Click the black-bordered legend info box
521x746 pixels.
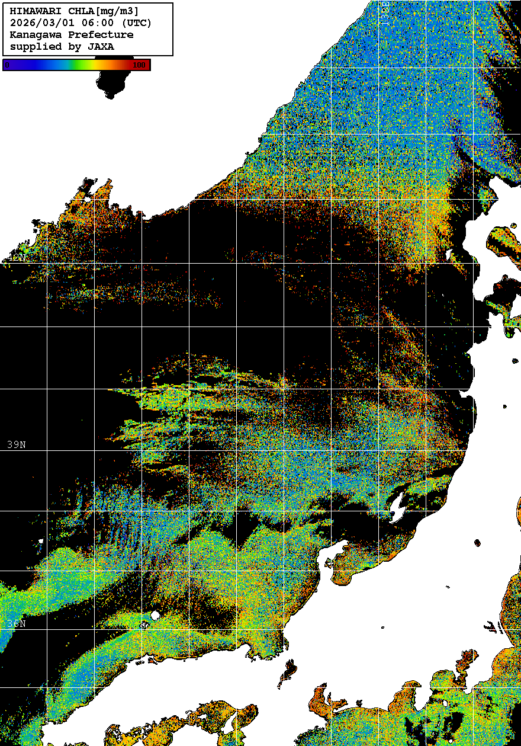pyautogui.click(x=88, y=29)
